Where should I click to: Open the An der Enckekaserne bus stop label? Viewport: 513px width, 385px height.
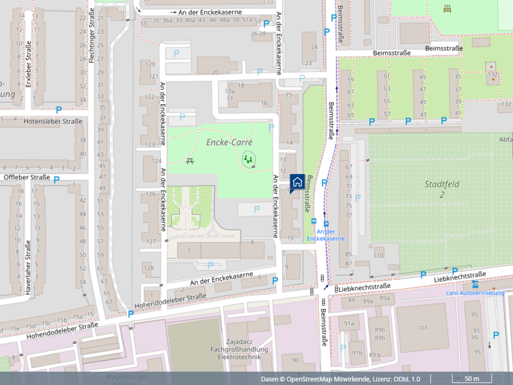pos(325,235)
